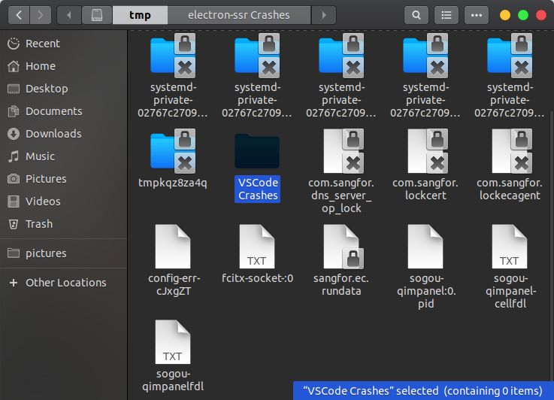Open Desktop in the sidebar
Image resolution: width=554 pixels, height=400 pixels.
click(64, 89)
